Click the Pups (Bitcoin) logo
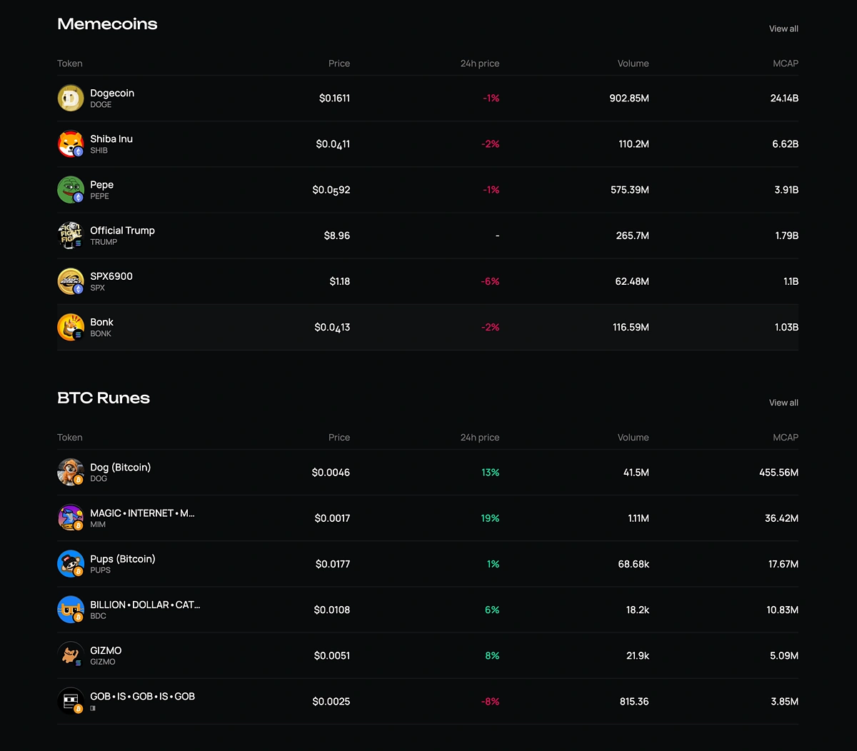Viewport: 857px width, 751px height. click(70, 563)
